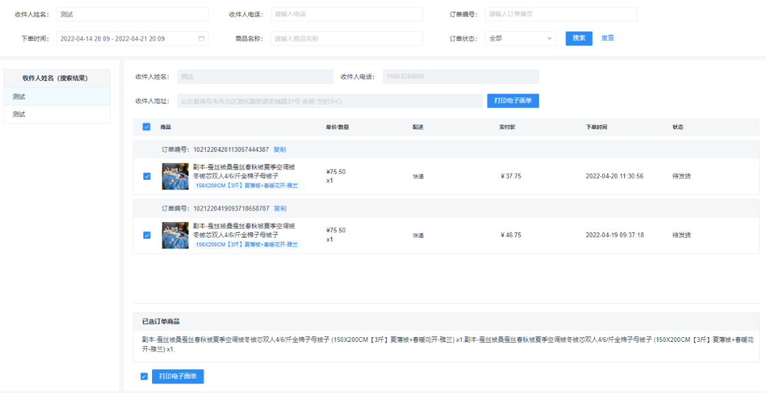Click the blue Search button

click(x=578, y=38)
